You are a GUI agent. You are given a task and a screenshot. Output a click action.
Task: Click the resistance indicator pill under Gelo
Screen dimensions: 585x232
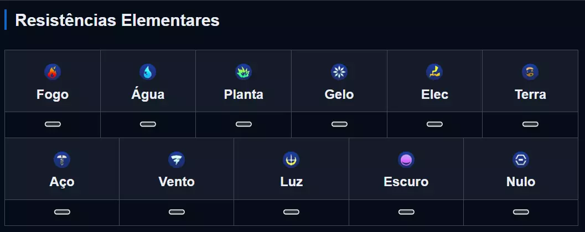tap(339, 124)
